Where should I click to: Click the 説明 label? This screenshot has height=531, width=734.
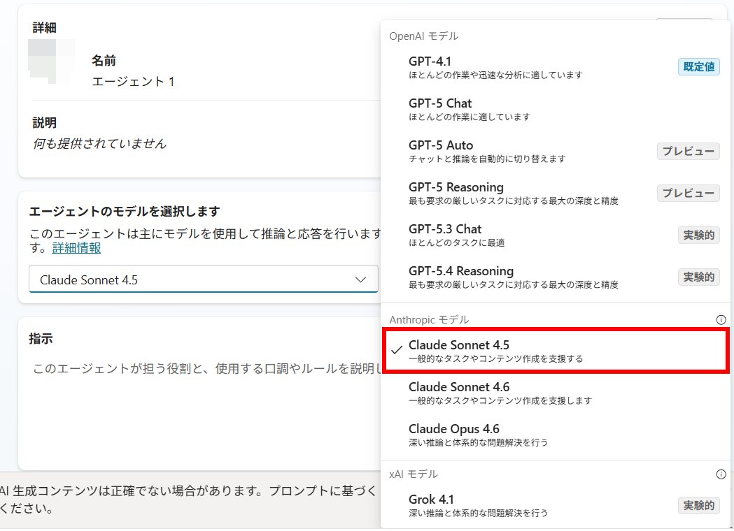coord(45,122)
